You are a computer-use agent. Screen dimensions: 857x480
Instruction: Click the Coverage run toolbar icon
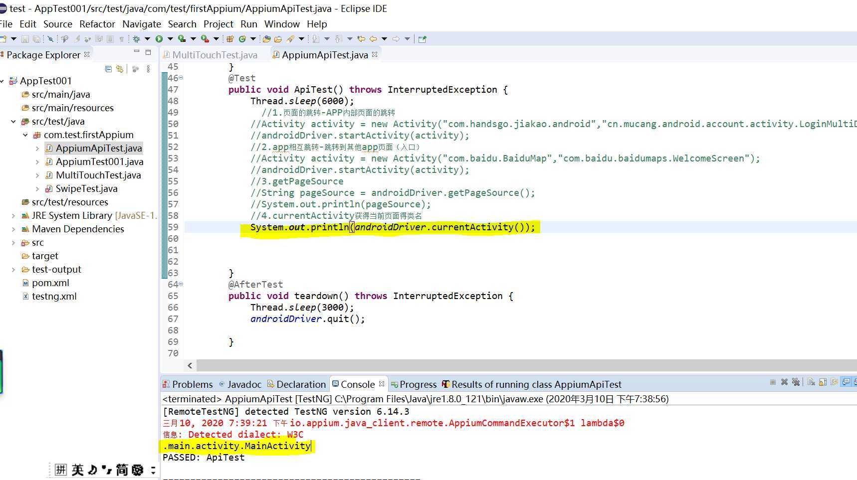click(182, 39)
